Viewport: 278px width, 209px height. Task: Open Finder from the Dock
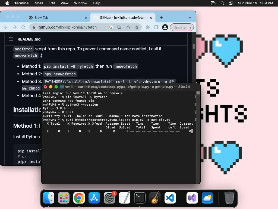(49, 198)
